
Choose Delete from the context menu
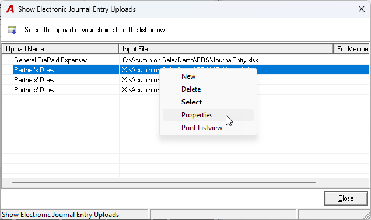(x=208, y=89)
